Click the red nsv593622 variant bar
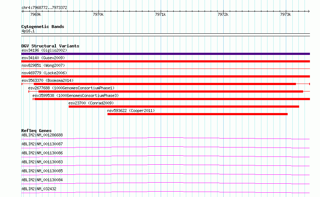 197,114
